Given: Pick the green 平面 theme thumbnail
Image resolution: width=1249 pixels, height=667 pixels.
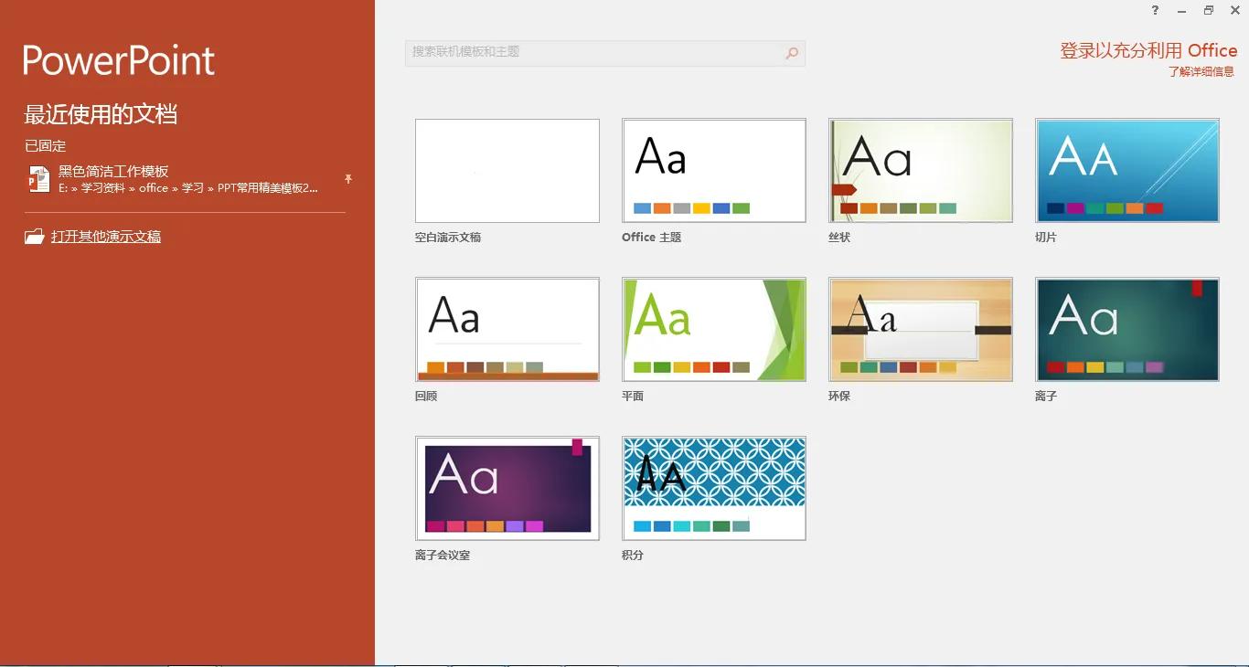Looking at the screenshot, I should [714, 330].
